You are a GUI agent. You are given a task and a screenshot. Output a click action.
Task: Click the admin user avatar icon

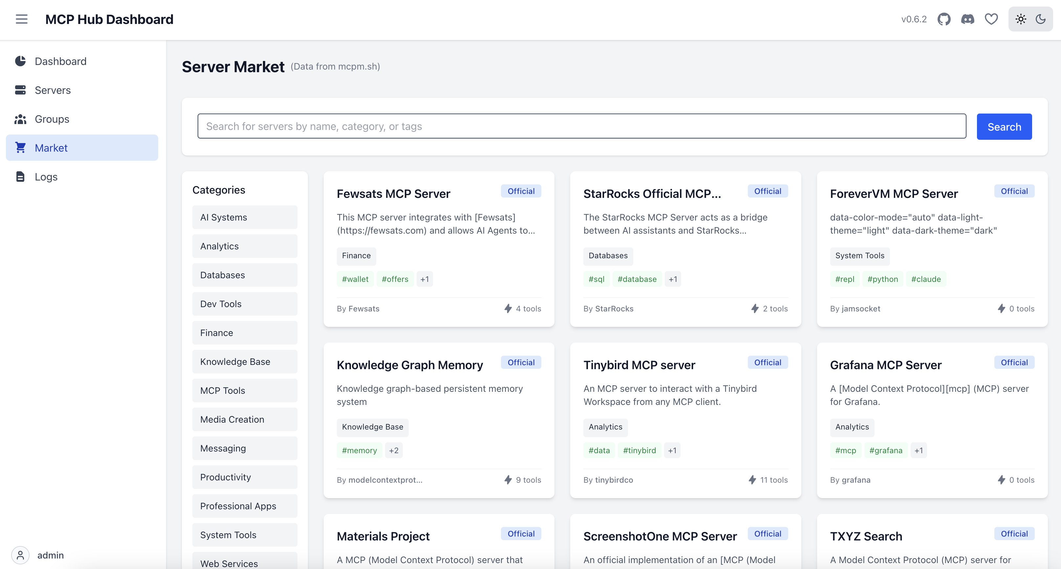coord(20,555)
